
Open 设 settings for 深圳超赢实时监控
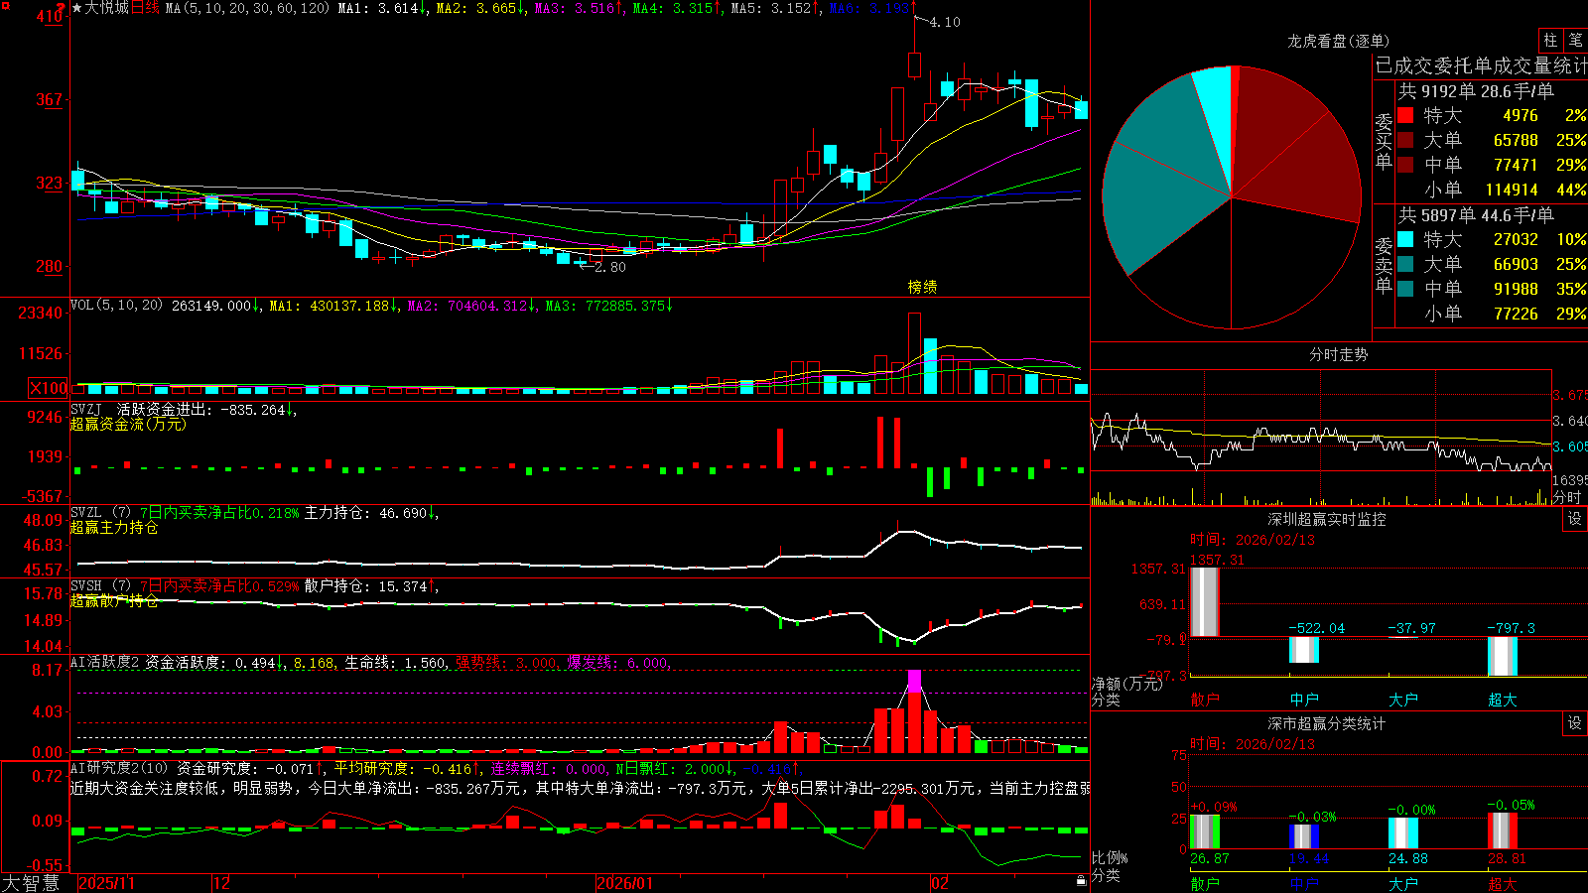pos(1575,519)
